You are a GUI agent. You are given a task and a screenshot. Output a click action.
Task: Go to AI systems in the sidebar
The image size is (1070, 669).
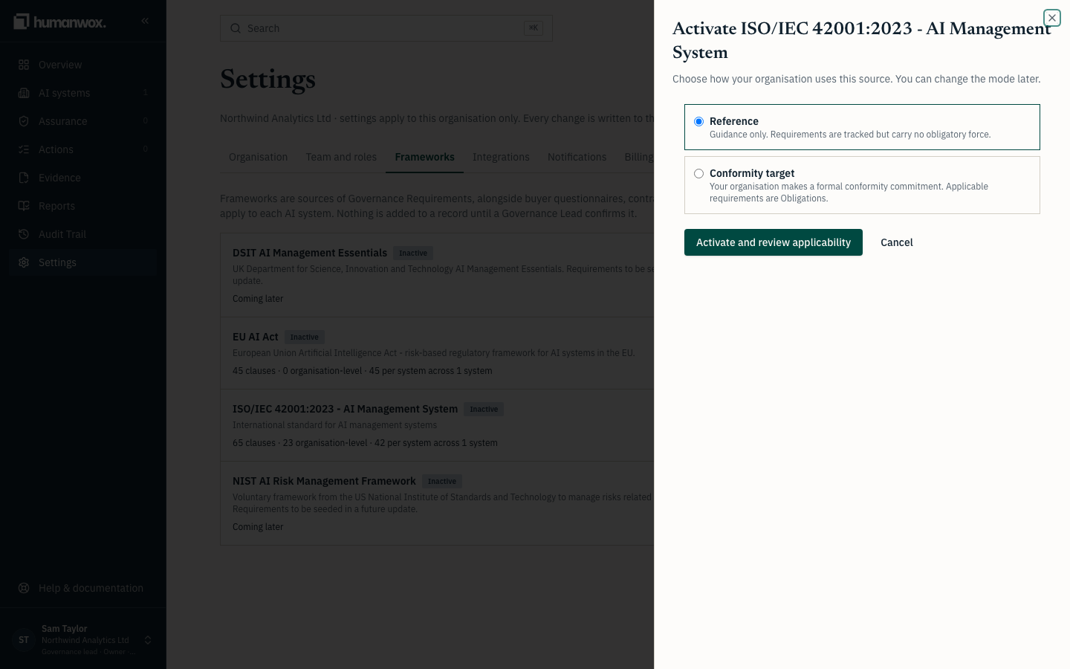click(x=83, y=93)
